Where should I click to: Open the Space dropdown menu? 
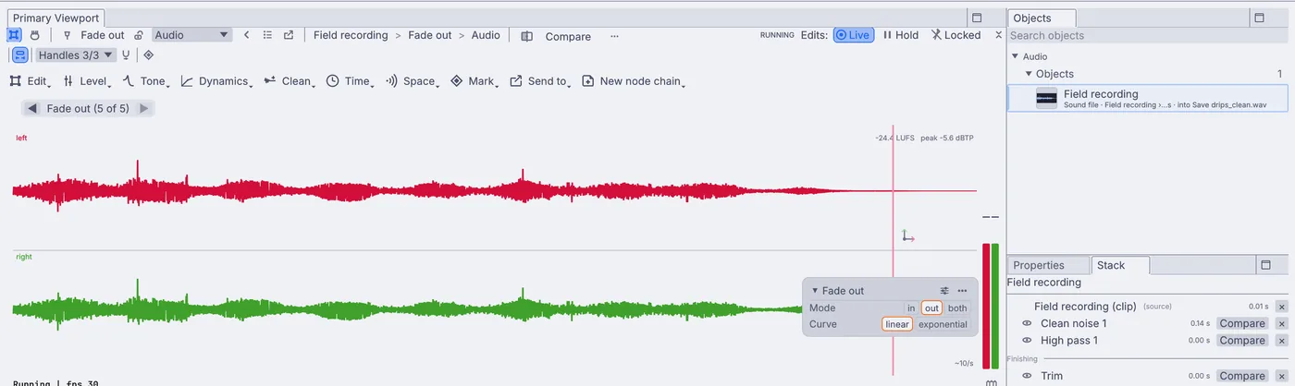pyautogui.click(x=413, y=81)
